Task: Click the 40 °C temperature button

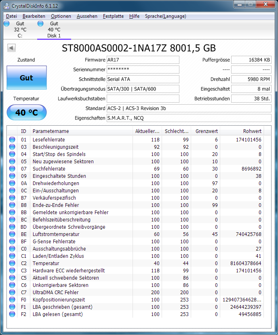Action: 27,112
